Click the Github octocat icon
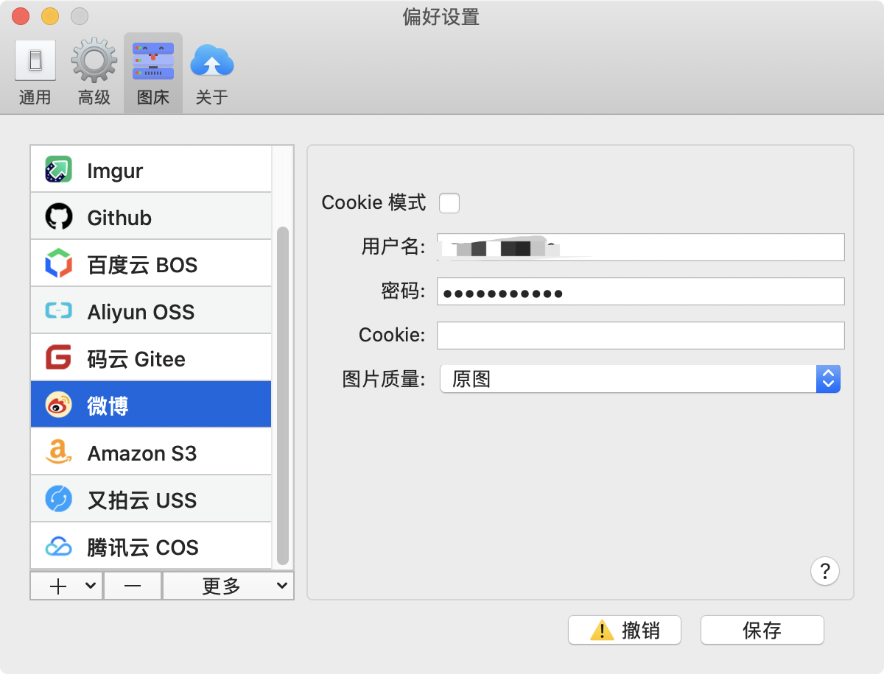The width and height of the screenshot is (884, 674). [59, 217]
